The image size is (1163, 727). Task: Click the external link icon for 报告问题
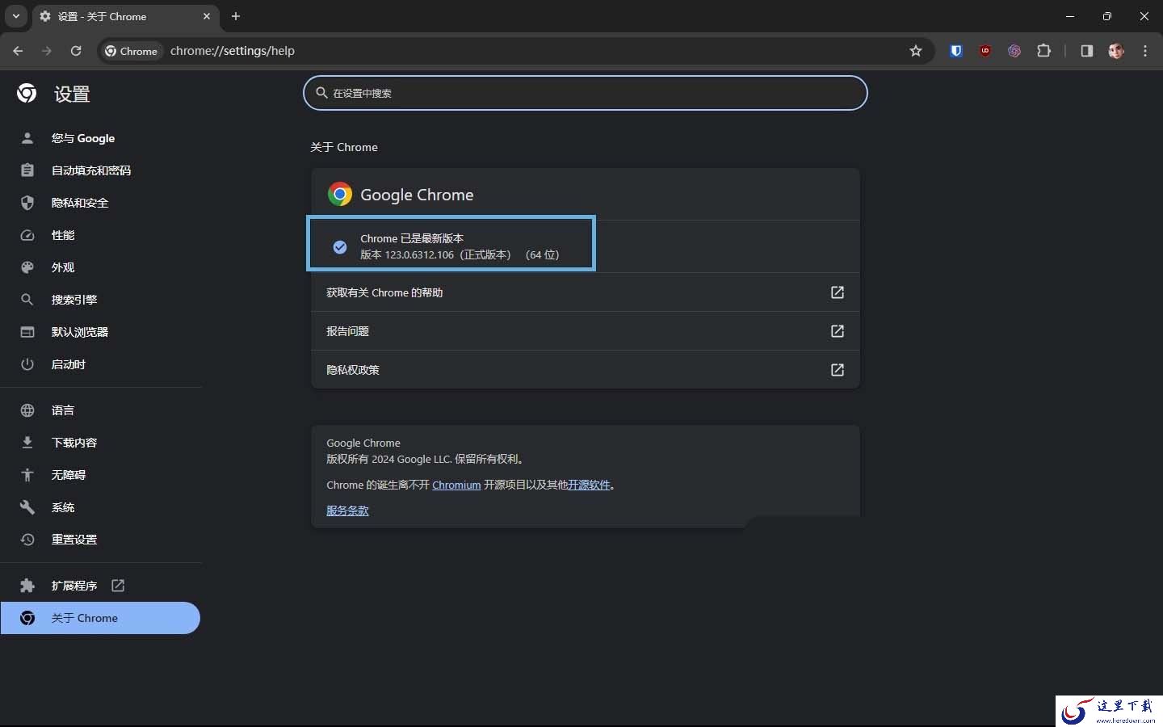coord(838,331)
